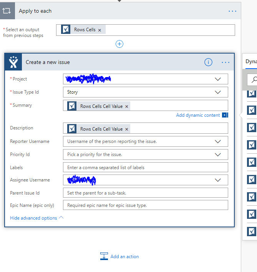
Task: Click the Apply to each loop icon
Action: 7,11
